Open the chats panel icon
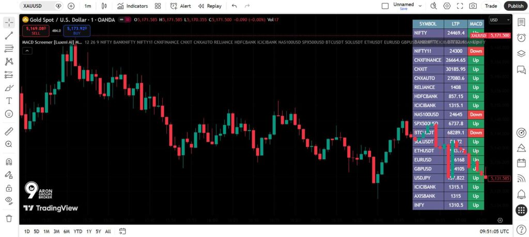The image size is (529, 237). [521, 70]
